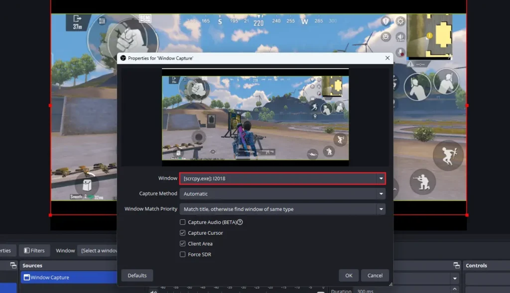The image size is (510, 293).
Task: Open help via Capture Audio question-mark icon
Action: point(240,222)
